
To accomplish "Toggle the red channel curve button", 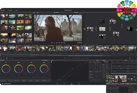I will (x=96, y=62).
